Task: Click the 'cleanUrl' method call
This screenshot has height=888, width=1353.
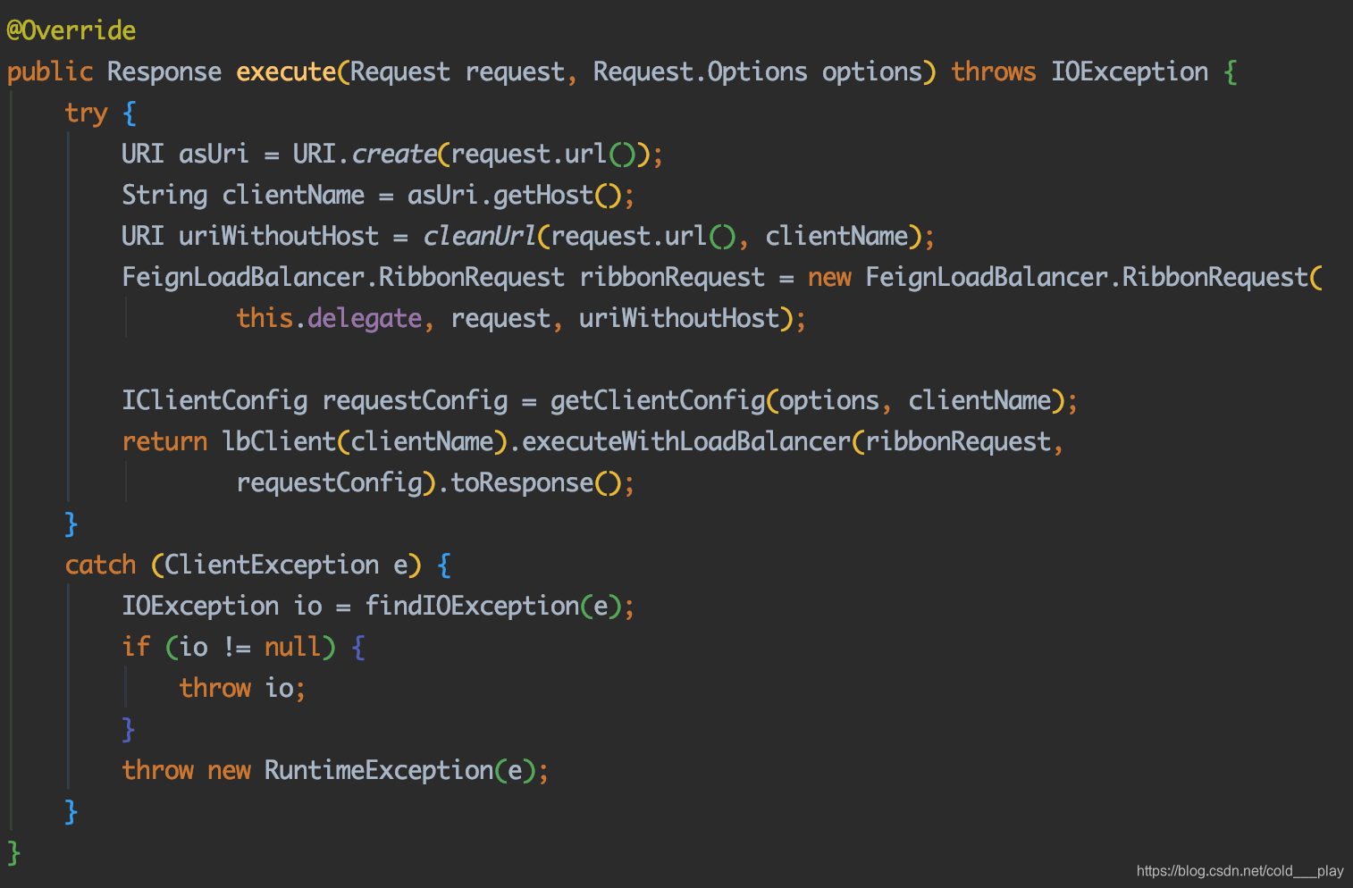Action: pyautogui.click(x=479, y=237)
